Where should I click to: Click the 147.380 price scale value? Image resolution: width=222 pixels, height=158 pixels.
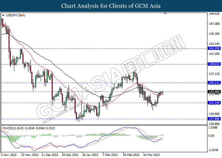pyautogui.click(x=214, y=24)
